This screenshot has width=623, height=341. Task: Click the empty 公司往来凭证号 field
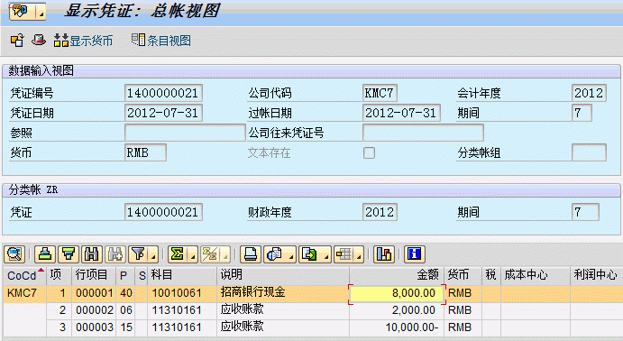(x=423, y=133)
